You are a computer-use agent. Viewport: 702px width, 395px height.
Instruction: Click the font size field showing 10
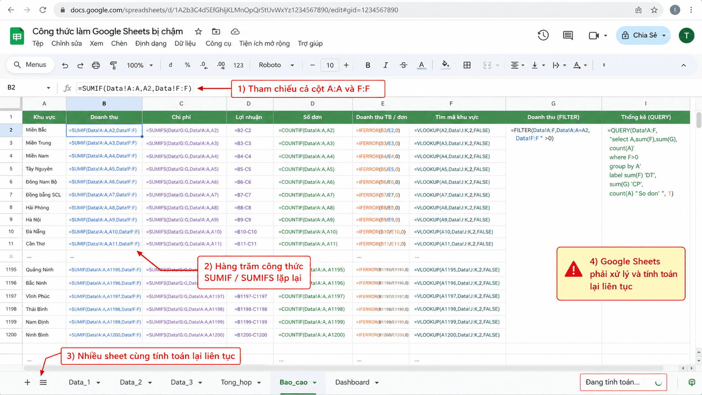point(330,65)
